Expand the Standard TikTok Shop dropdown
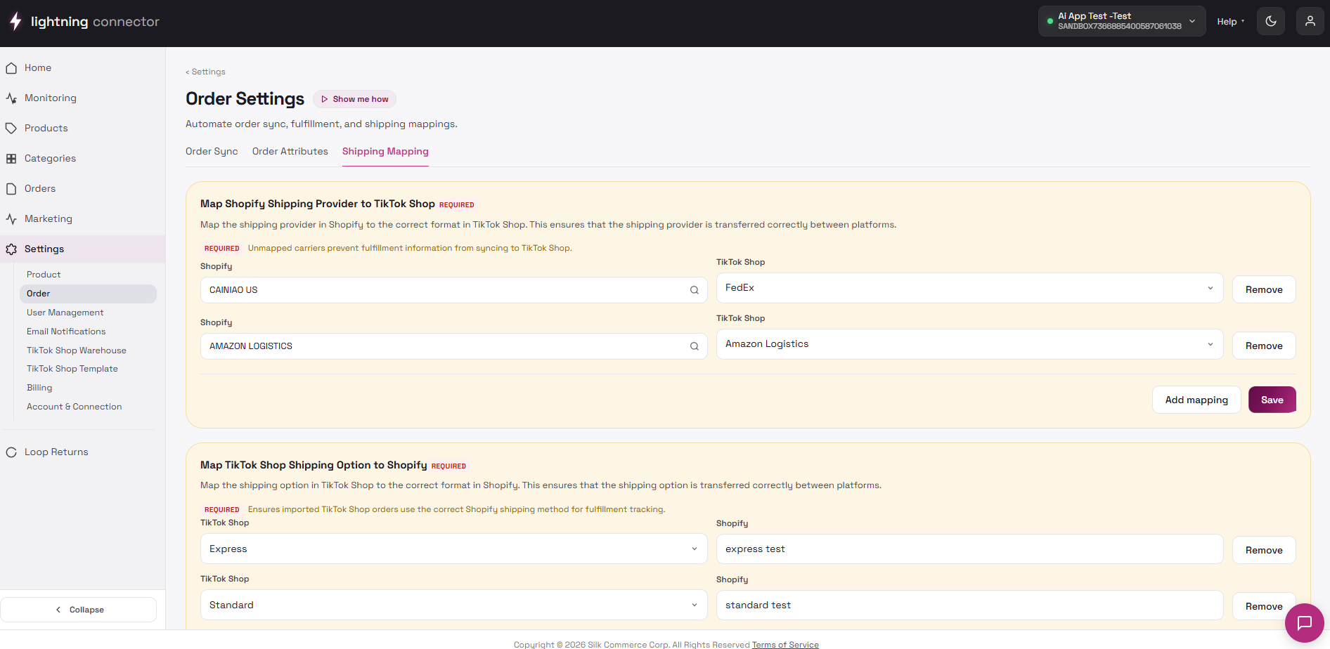The width and height of the screenshot is (1330, 649). (x=453, y=605)
